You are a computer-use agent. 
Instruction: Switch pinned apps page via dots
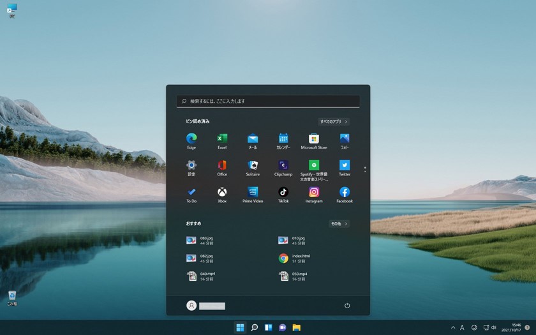tap(365, 169)
